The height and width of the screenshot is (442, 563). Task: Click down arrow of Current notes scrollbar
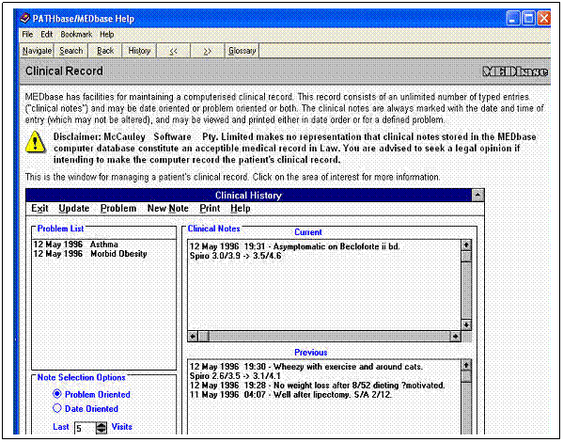click(466, 325)
